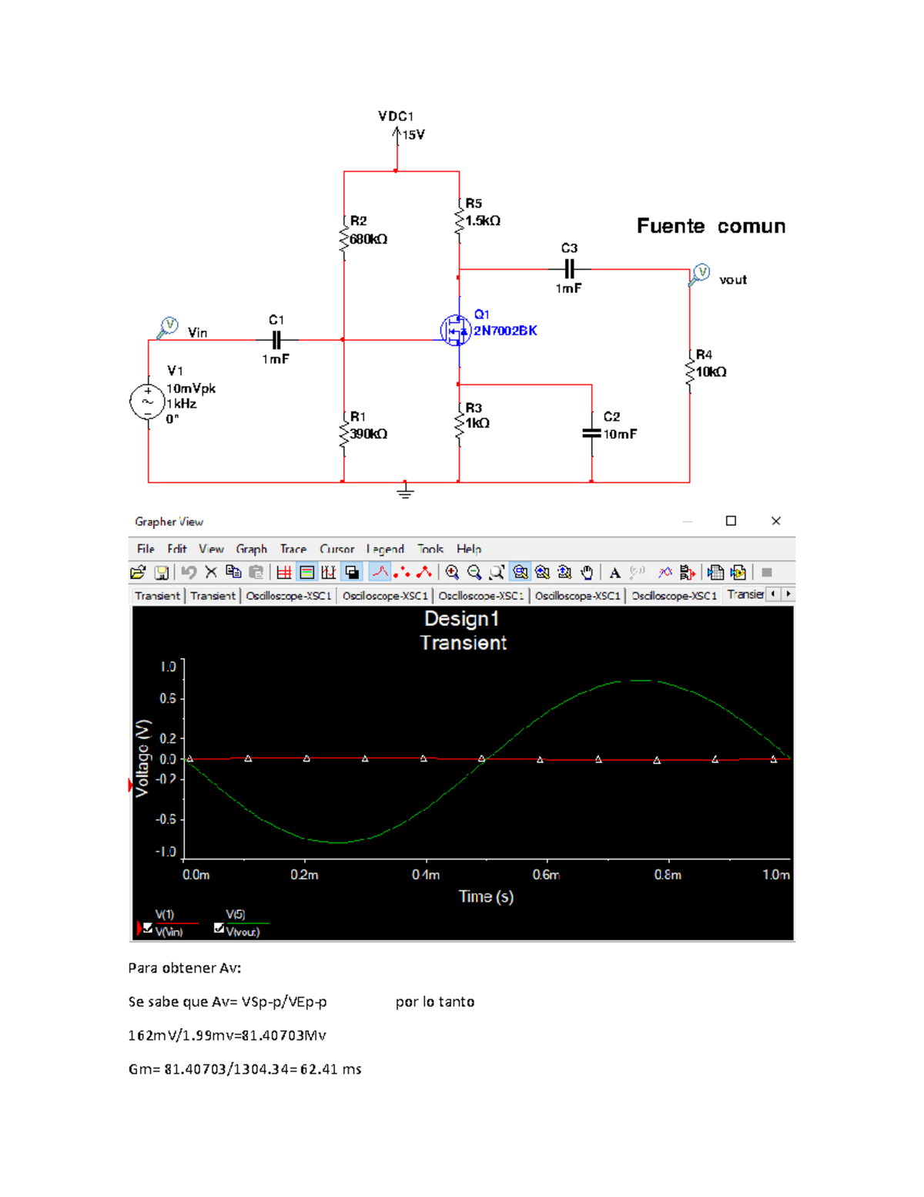Viewport: 924px width, 1197px height.
Task: Uncheck the V(Vin) trace checkbox
Action: click(x=148, y=929)
